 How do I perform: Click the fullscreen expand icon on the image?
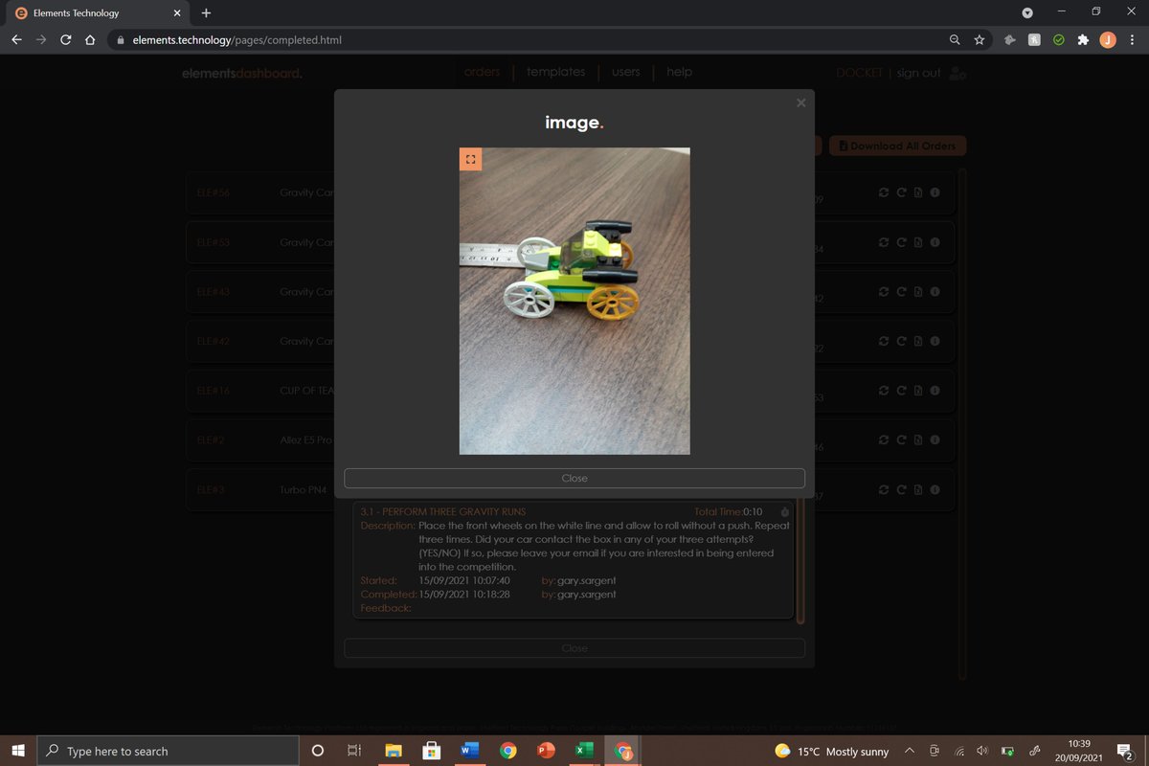(470, 159)
